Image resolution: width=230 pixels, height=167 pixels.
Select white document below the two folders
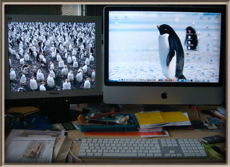coord(116,23)
